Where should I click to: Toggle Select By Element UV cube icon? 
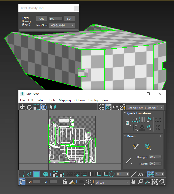(46, 174)
